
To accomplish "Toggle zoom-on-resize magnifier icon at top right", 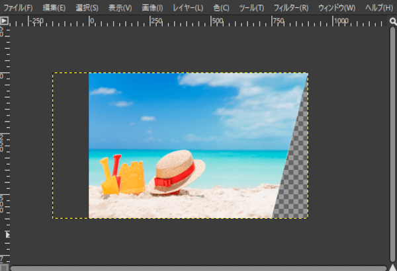I will (x=392, y=20).
